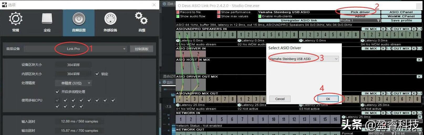
Task: Click the Unregister ASIO link button
Action: pos(299,20)
